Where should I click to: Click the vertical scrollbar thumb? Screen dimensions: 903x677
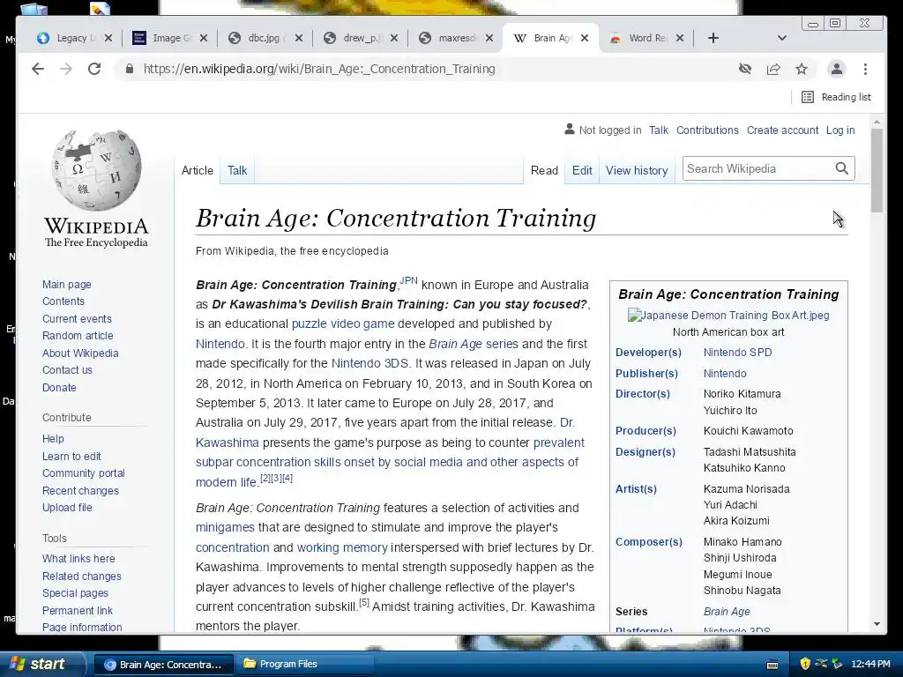877,170
